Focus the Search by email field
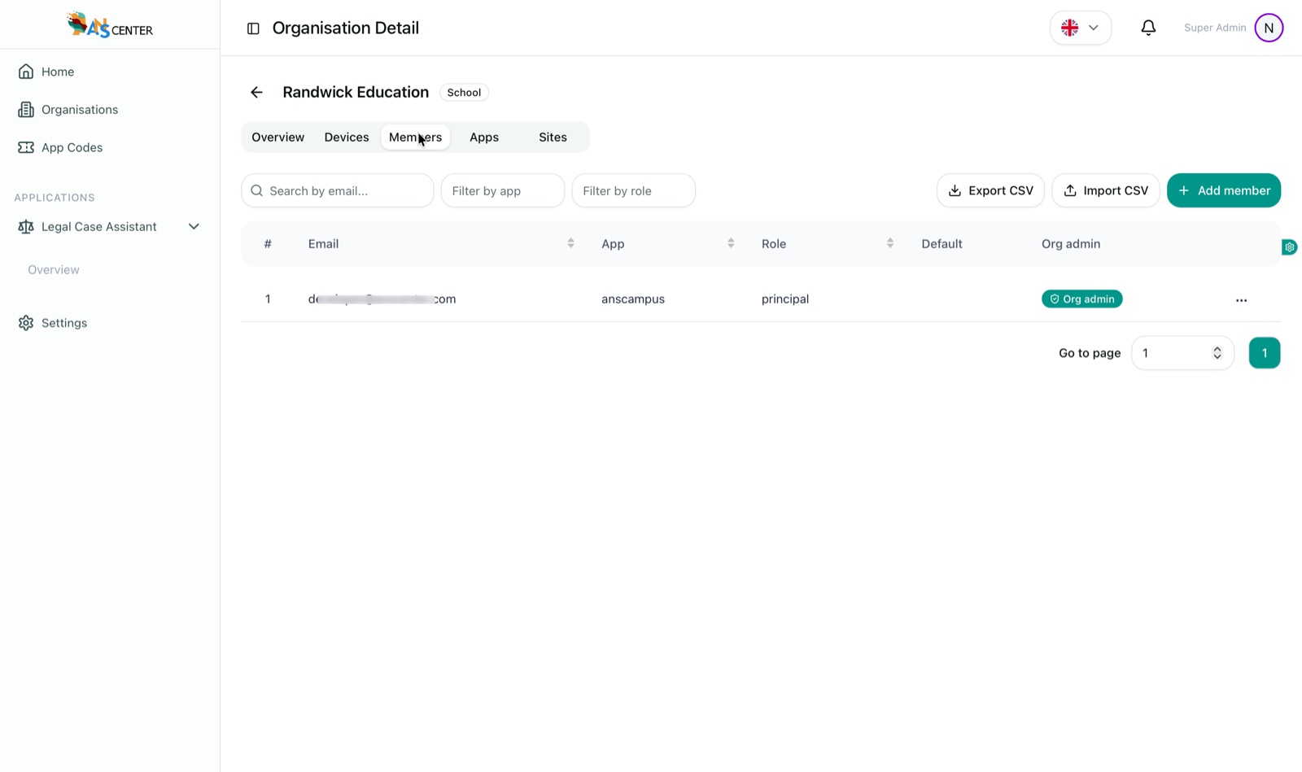The width and height of the screenshot is (1302, 772). 337,190
